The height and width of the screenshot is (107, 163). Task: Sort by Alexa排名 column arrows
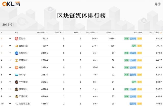(47, 32)
